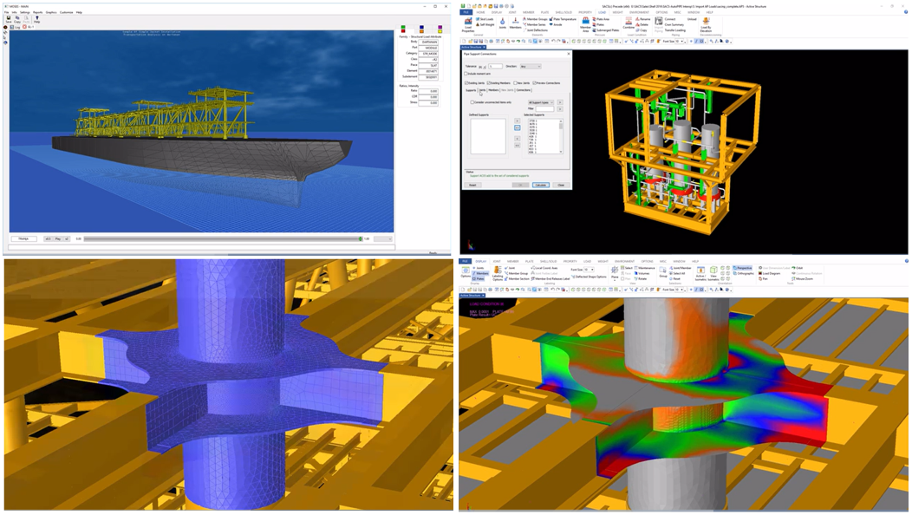Click the Active Isometric view icon
This screenshot has width=912, height=515.
pos(700,275)
